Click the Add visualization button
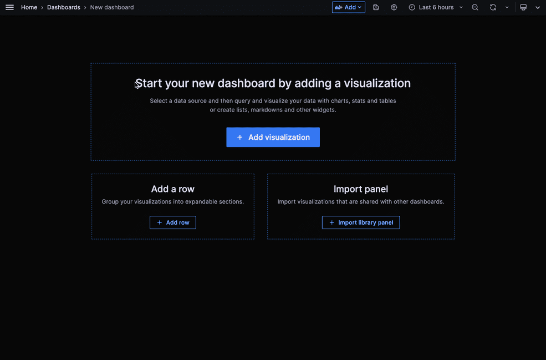The width and height of the screenshot is (546, 360). 273,137
